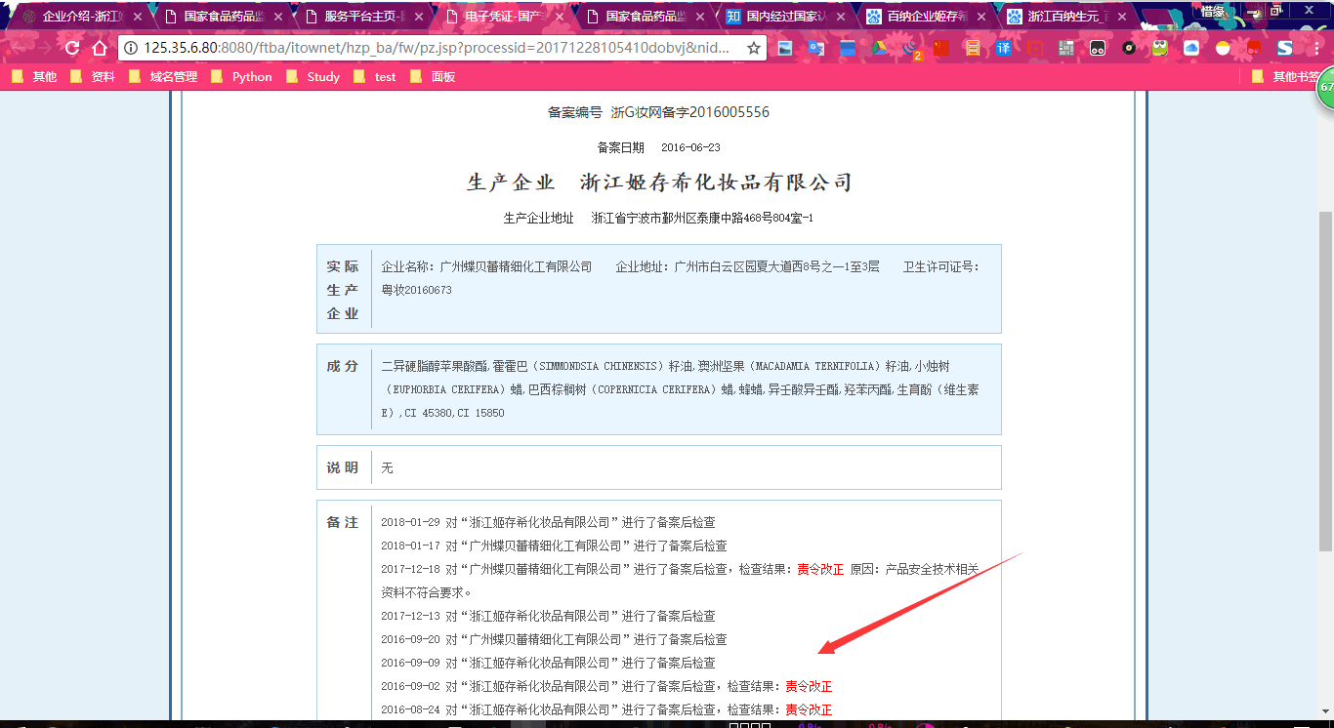This screenshot has height=728, width=1334.
Task: Open the image picture extension icon
Action: [x=785, y=48]
